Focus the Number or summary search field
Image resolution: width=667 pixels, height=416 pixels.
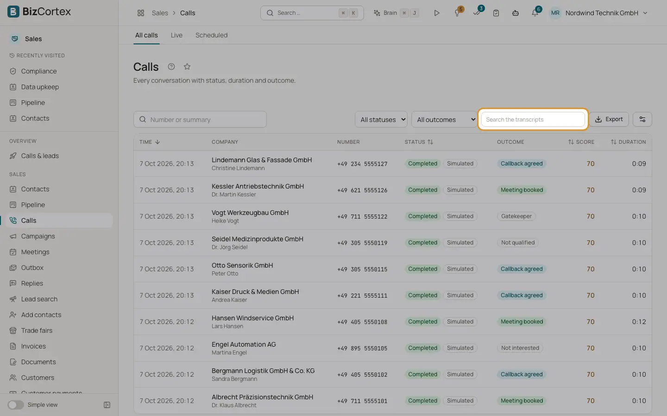tap(200, 119)
